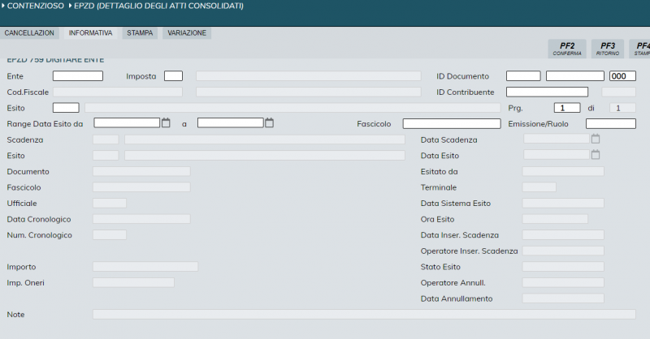
Task: Focus the Emissione/Ruolo field
Action: coord(611,124)
